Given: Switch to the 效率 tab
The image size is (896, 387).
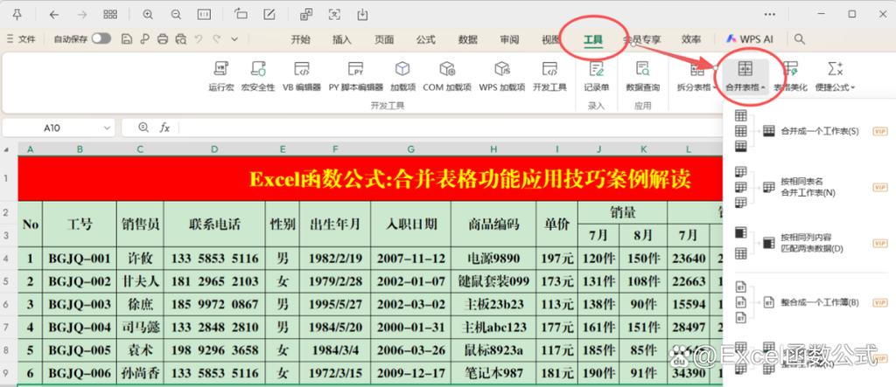Looking at the screenshot, I should tap(691, 39).
